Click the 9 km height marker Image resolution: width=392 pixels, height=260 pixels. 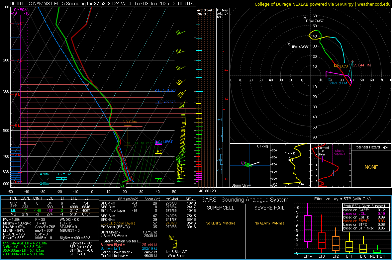(19, 95)
